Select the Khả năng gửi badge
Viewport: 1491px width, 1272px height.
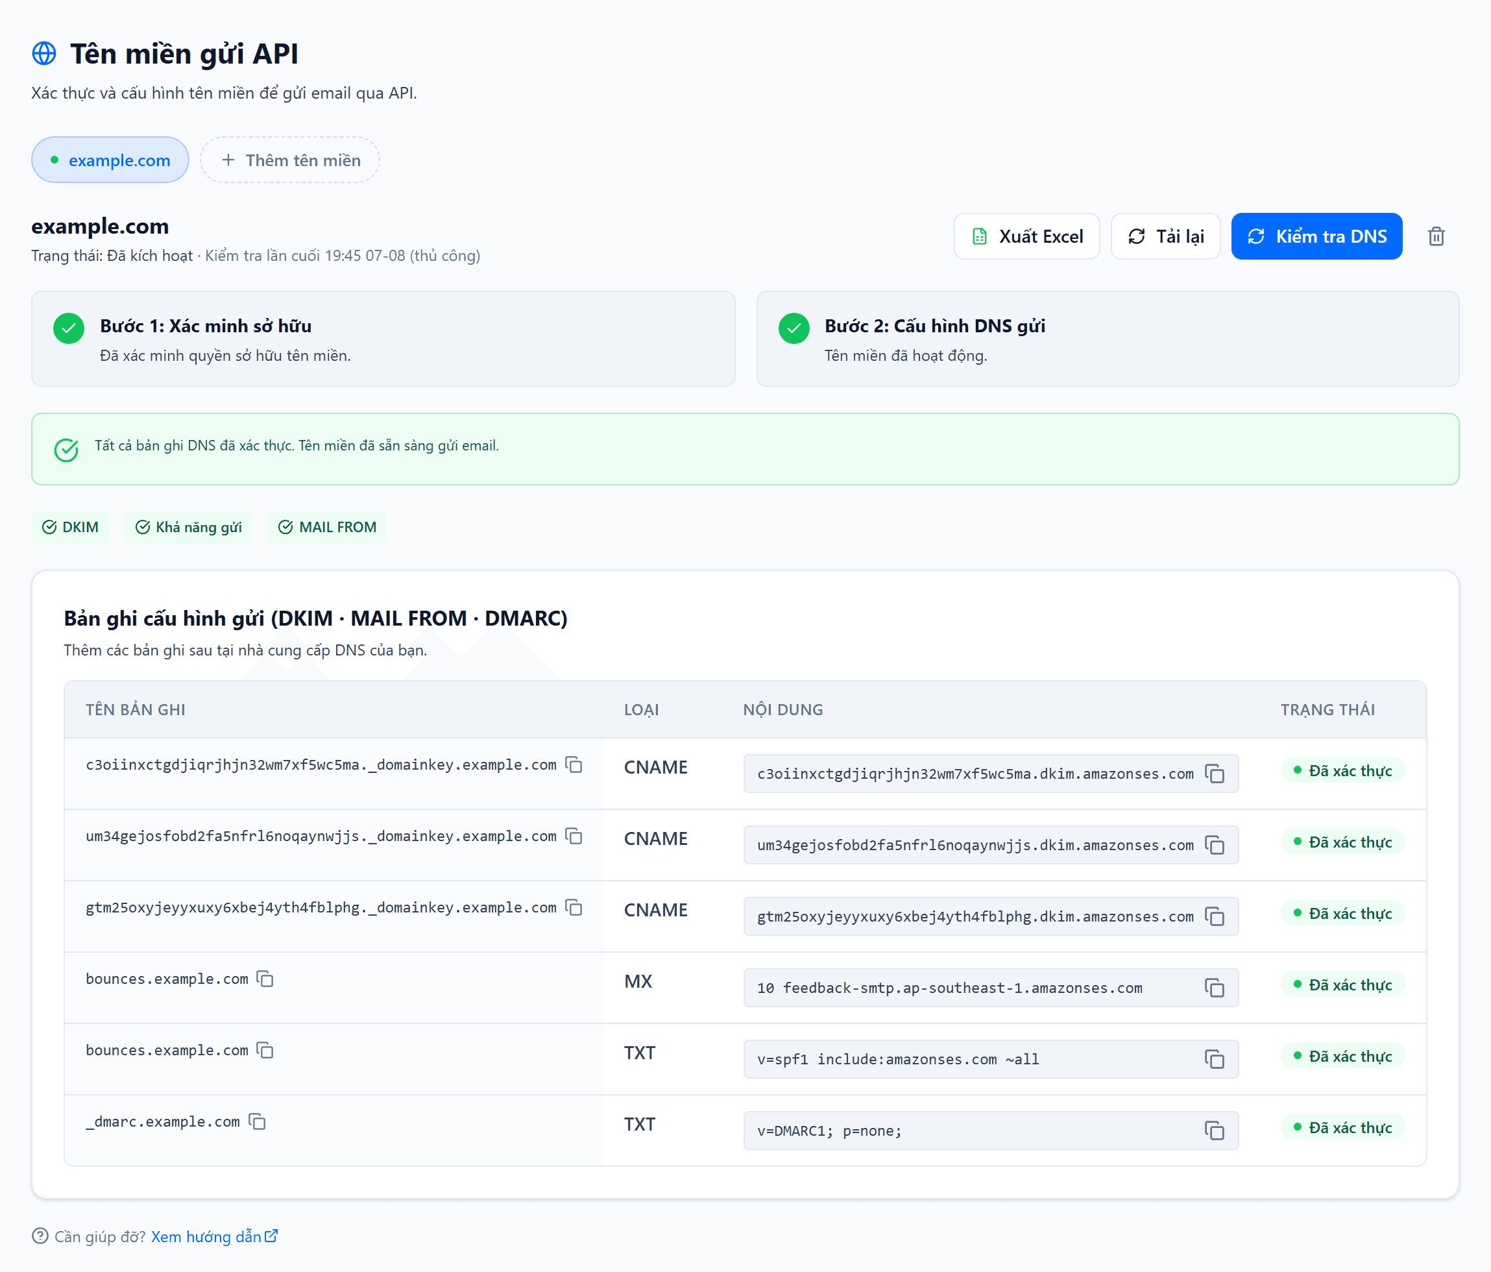click(188, 527)
